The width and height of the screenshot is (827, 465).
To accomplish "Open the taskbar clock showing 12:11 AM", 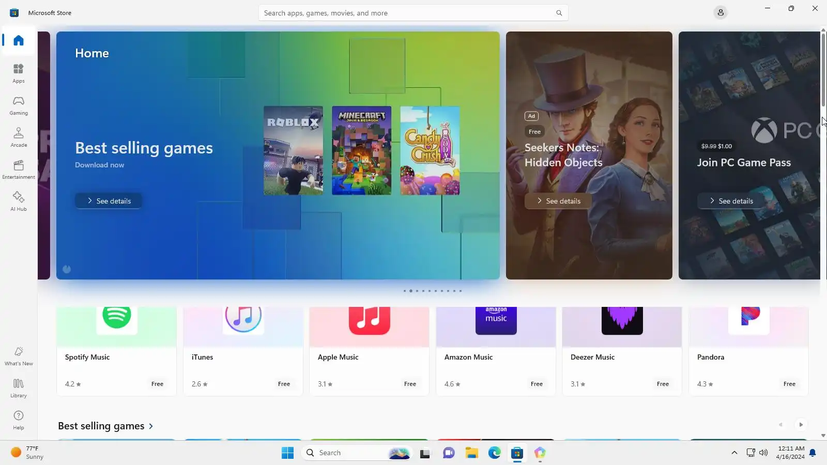I will [x=791, y=453].
